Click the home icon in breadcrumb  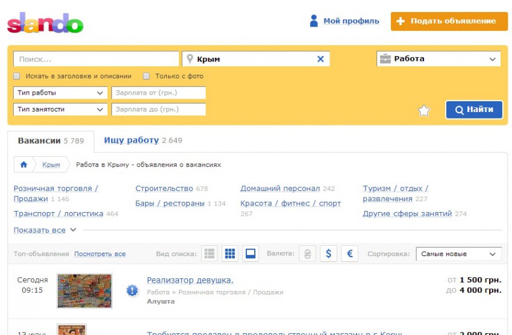(x=24, y=164)
